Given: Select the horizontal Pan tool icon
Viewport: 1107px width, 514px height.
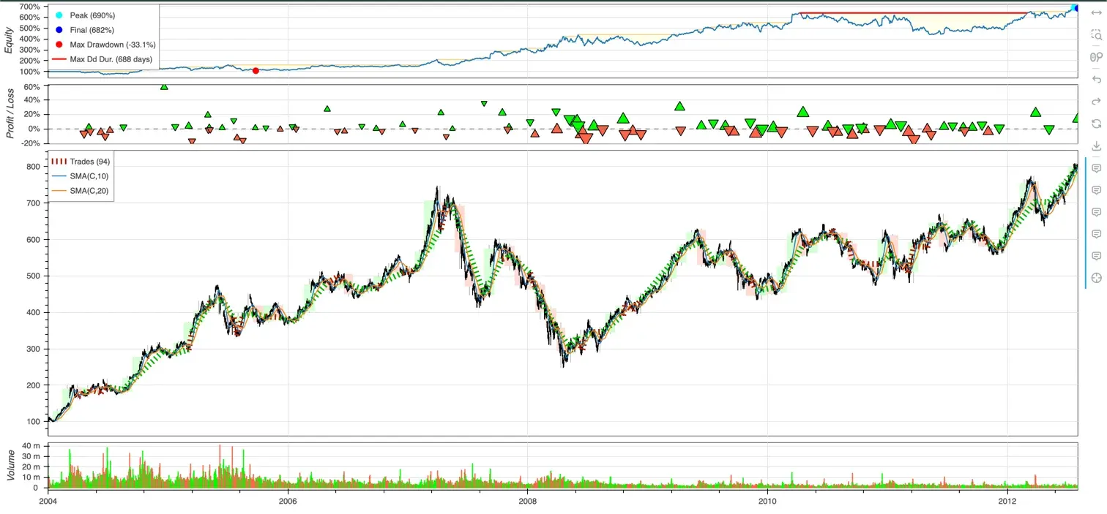Looking at the screenshot, I should pos(1096,13).
